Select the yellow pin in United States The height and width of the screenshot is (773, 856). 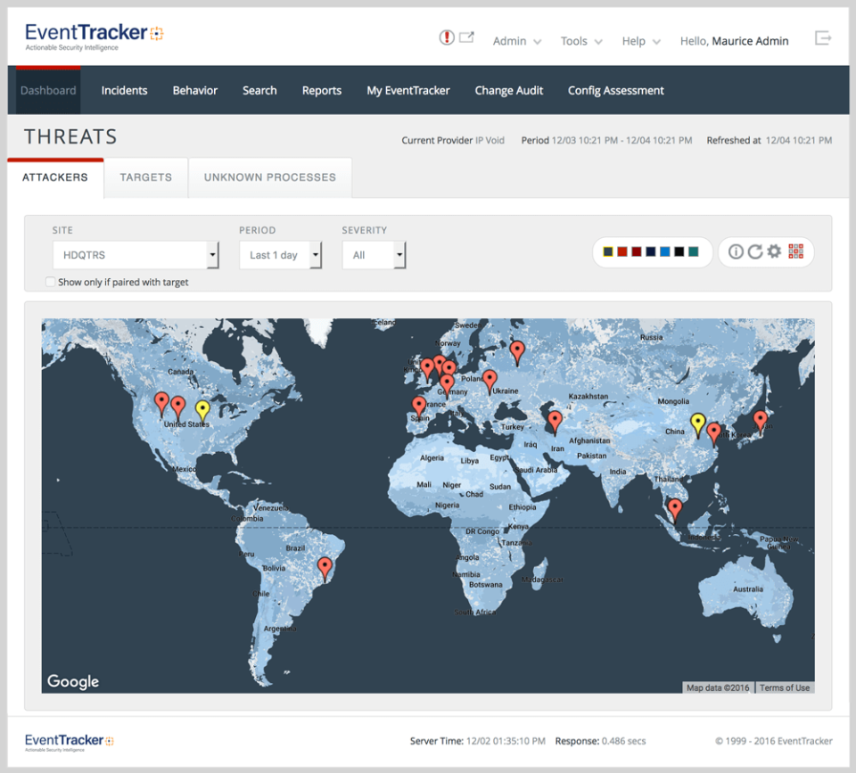tap(202, 412)
